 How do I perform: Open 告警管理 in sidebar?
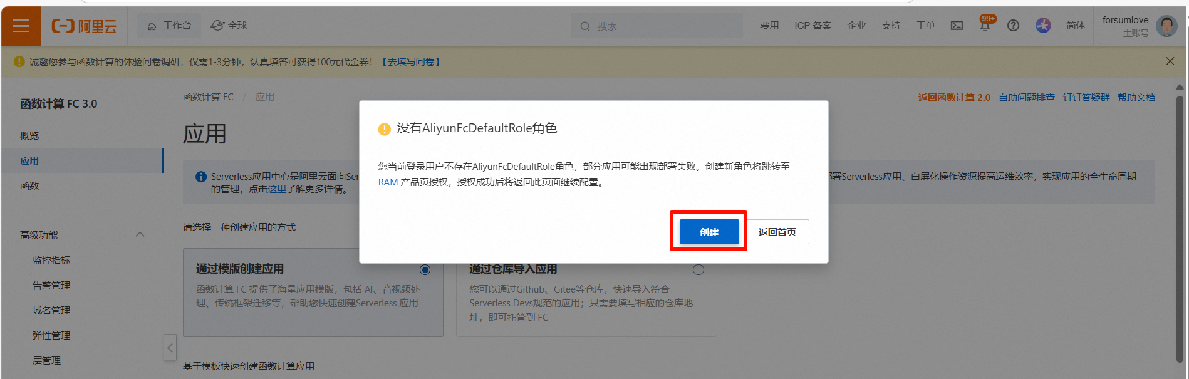(x=51, y=285)
